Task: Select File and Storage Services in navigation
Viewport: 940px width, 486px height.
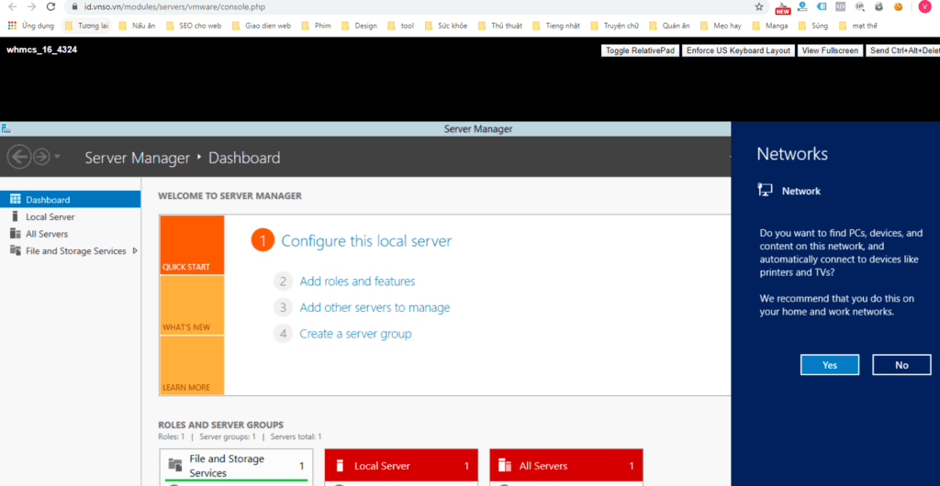Action: [x=70, y=250]
